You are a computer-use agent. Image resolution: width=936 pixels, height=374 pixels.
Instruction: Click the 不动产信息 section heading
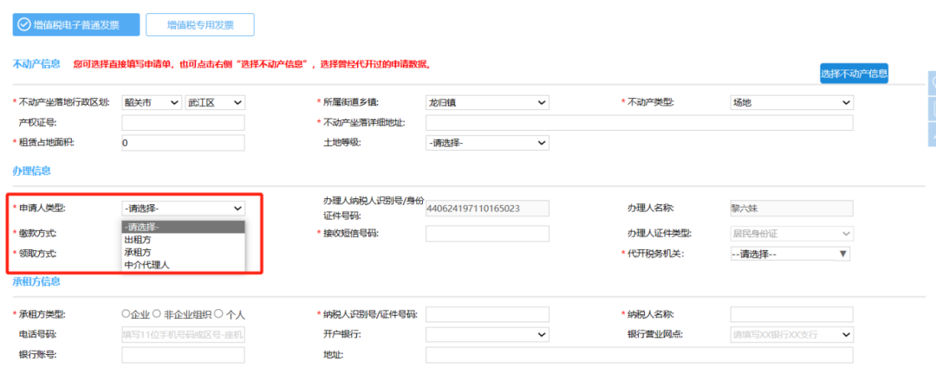pyautogui.click(x=36, y=64)
